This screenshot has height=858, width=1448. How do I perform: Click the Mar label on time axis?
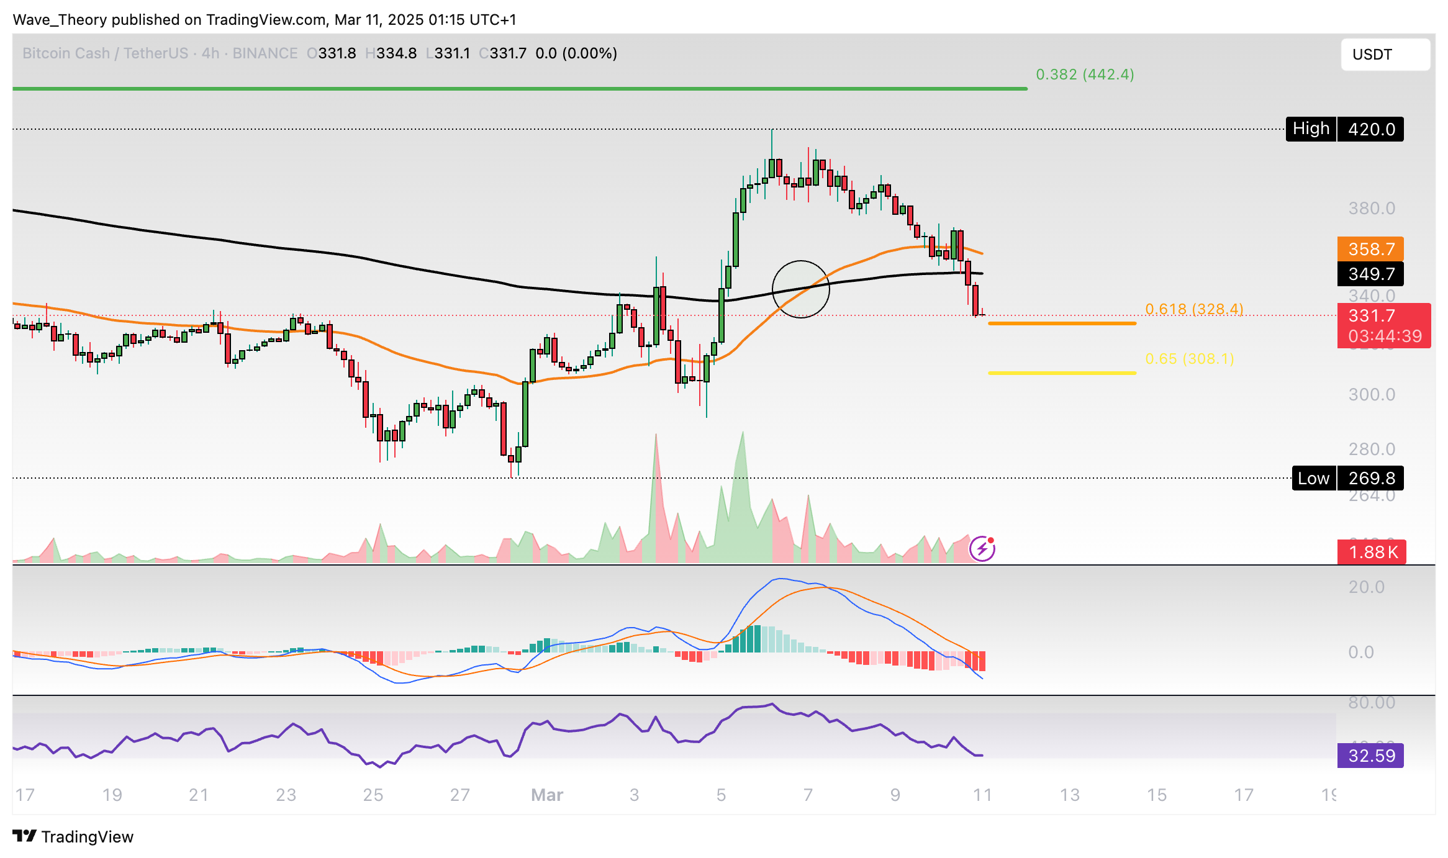click(x=547, y=795)
